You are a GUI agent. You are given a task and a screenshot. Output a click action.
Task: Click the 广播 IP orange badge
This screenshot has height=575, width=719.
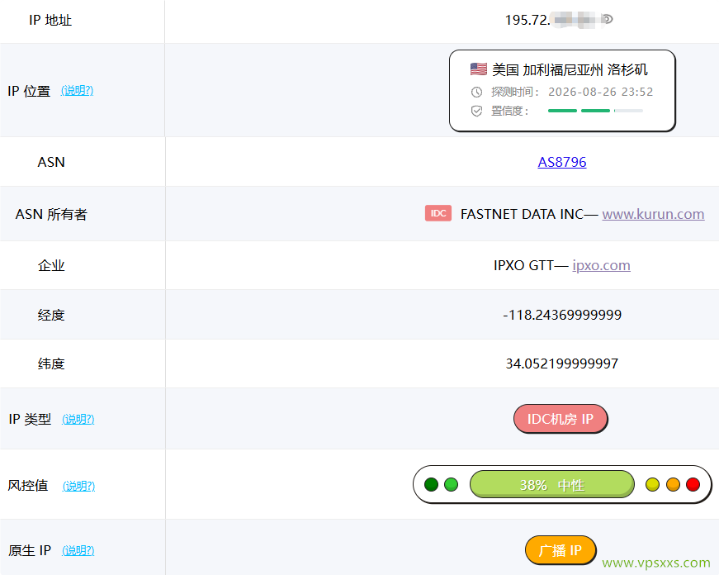pos(561,549)
